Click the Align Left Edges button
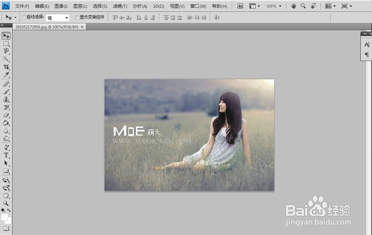 click(x=139, y=17)
